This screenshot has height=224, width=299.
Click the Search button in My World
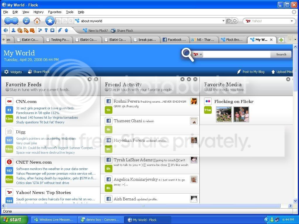281,55
